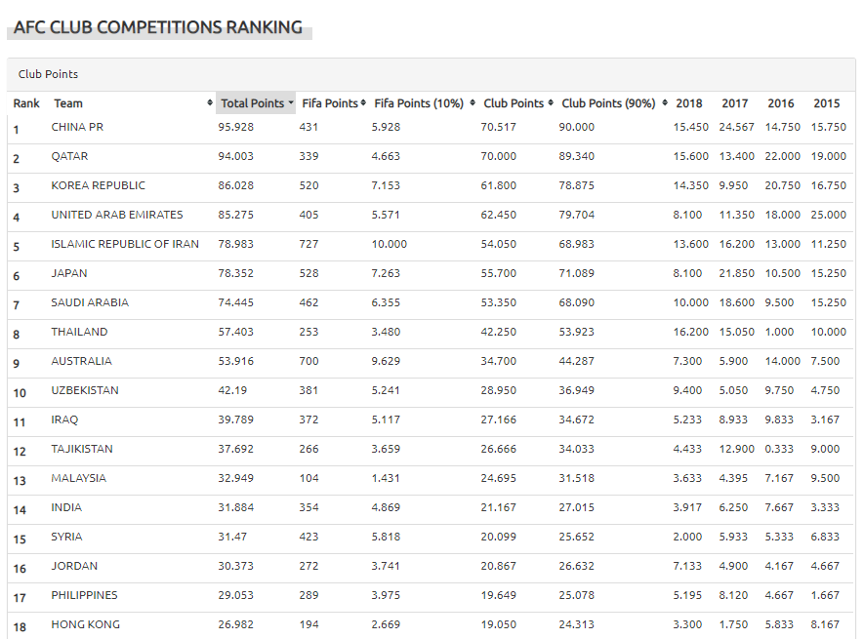
Task: Click the AFC CLUB COMPETITIONS RANKING heading
Action: tap(158, 27)
